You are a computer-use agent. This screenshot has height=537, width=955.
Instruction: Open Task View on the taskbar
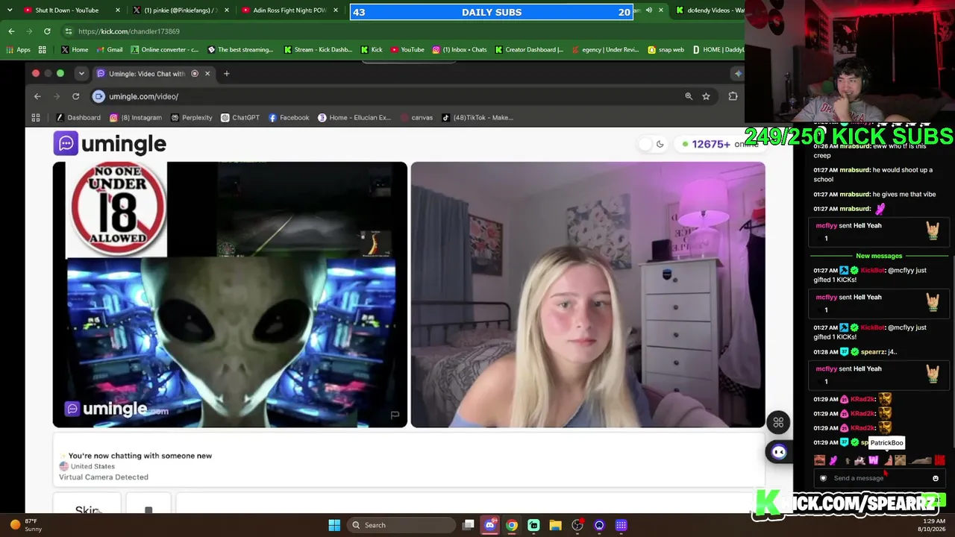coord(468,525)
